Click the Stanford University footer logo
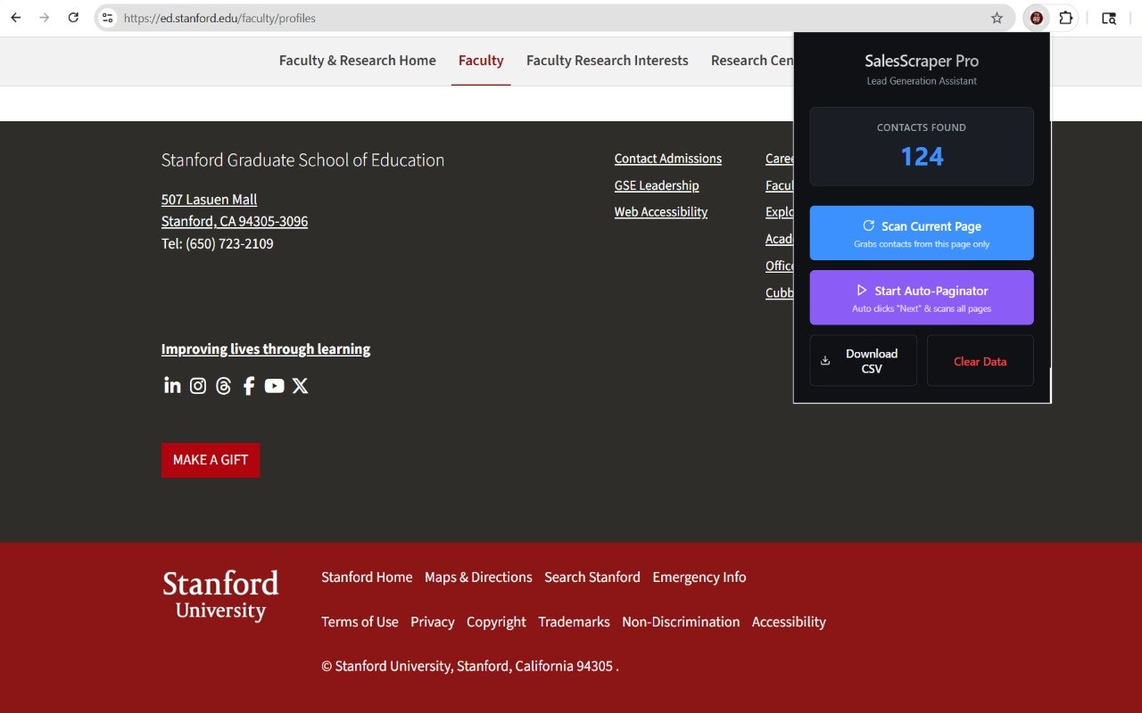The height and width of the screenshot is (713, 1142). [220, 595]
